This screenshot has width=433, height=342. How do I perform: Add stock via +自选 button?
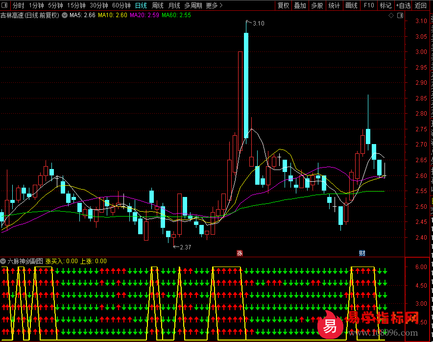403,5
